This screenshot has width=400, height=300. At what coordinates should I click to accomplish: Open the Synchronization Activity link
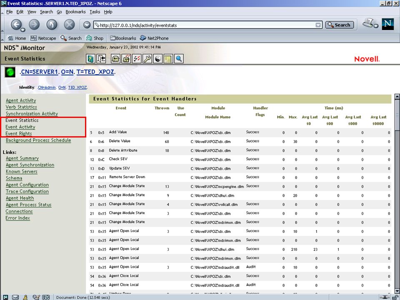(32, 113)
